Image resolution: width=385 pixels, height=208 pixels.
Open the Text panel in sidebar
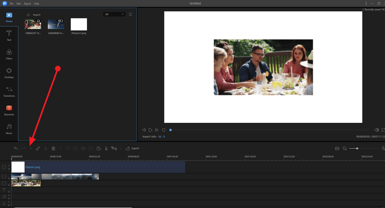9,35
